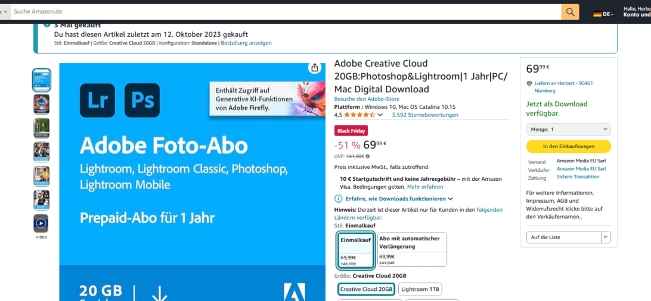Click the share icon above product image
Viewport: 651px width, 301px height.
coord(315,68)
